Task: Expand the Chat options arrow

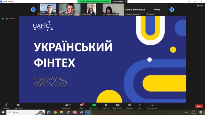Action: [86, 105]
